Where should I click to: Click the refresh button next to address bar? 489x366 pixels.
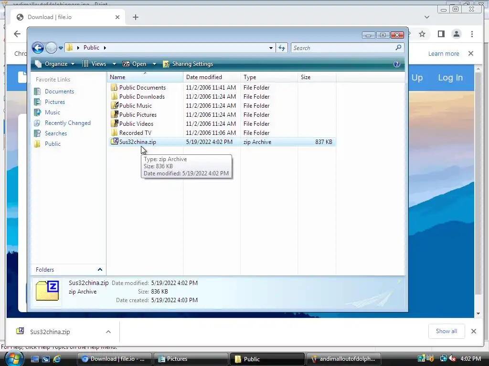pos(282,48)
